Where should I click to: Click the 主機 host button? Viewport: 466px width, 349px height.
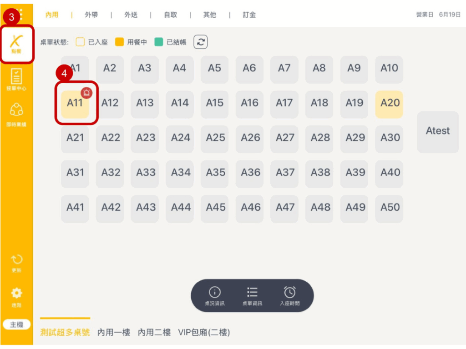pyautogui.click(x=16, y=325)
